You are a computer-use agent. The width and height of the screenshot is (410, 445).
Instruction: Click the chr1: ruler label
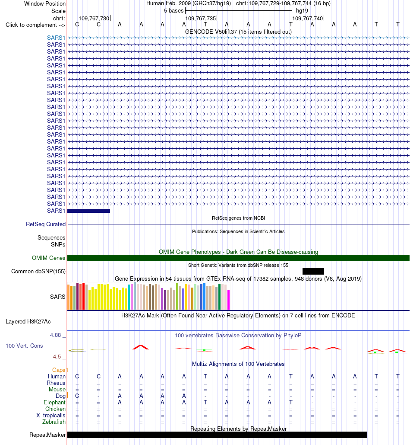tap(59, 19)
